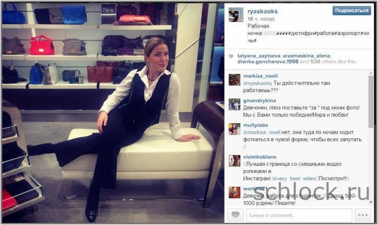Click the heart like button beside comment box

click(x=235, y=215)
